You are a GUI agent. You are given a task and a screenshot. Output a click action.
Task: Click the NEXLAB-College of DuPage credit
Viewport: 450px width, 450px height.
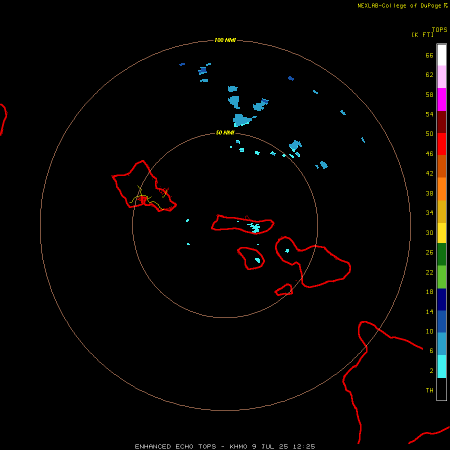pos(402,5)
